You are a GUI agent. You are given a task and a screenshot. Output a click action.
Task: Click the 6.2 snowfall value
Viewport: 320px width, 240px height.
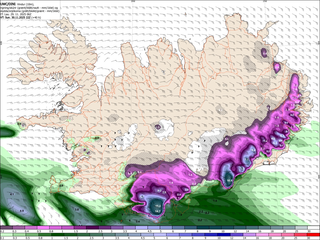click(253, 150)
